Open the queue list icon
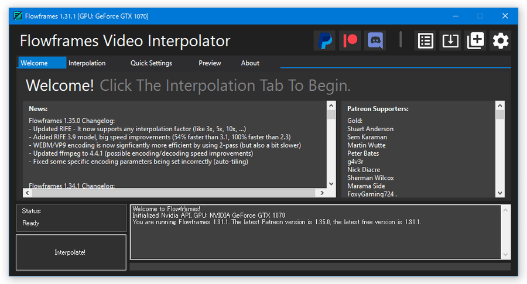This screenshot has height=284, width=527. pos(425,40)
